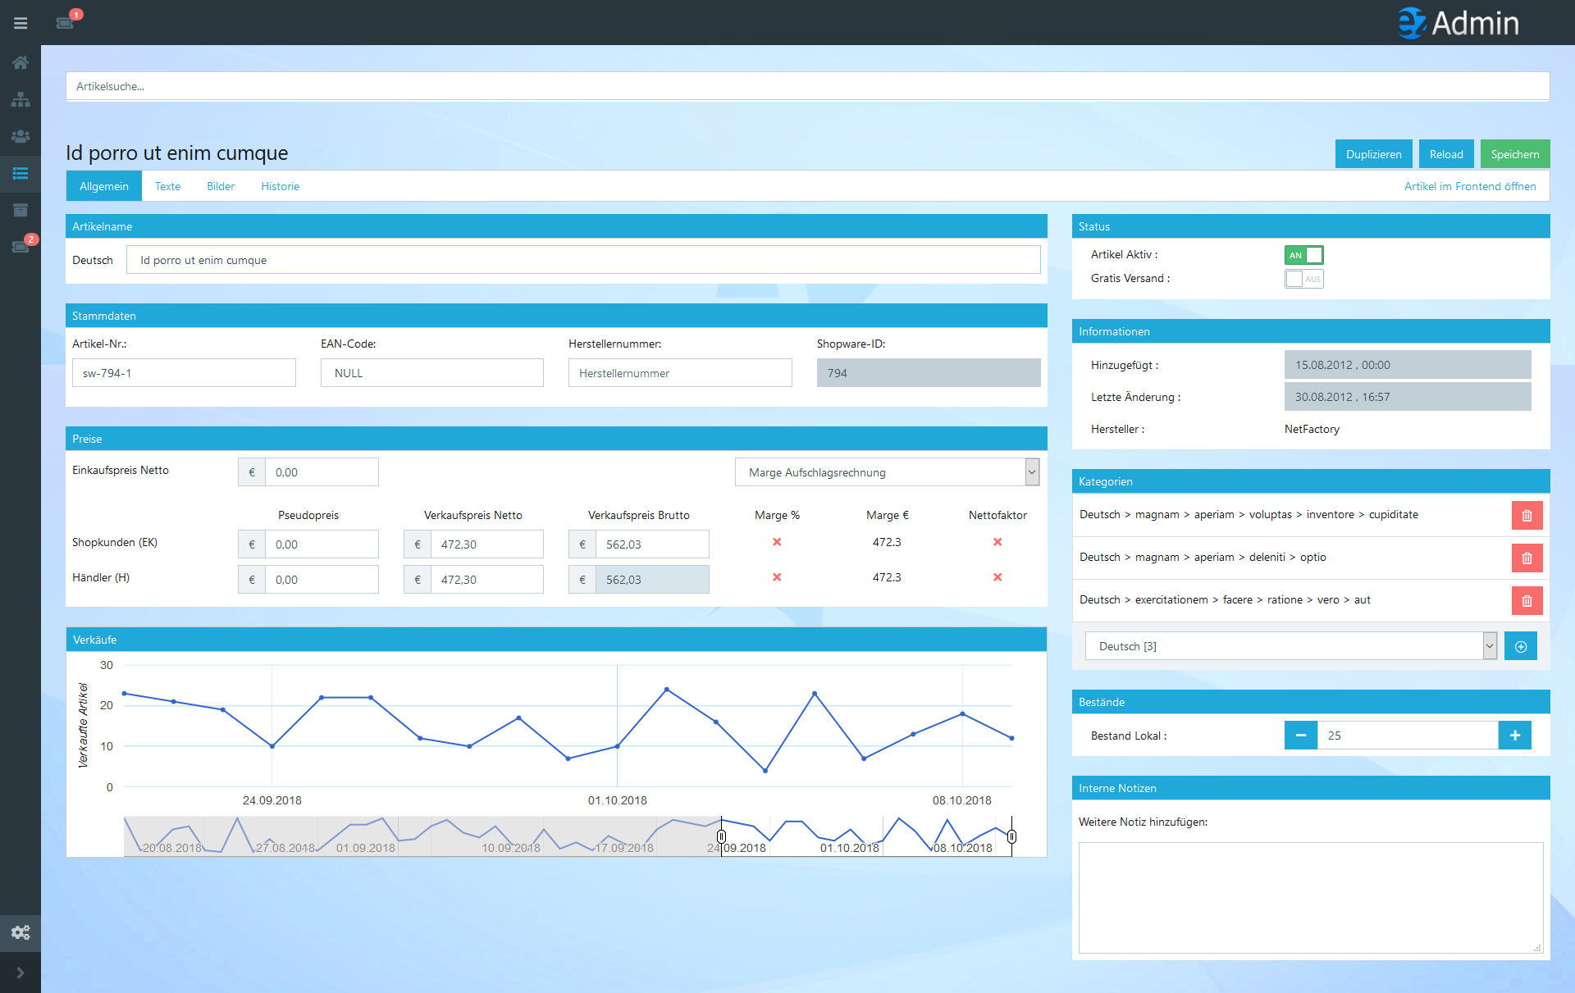The image size is (1575, 993).
Task: Open Marge Aufschlagsrechnung dropdown
Action: click(x=887, y=472)
